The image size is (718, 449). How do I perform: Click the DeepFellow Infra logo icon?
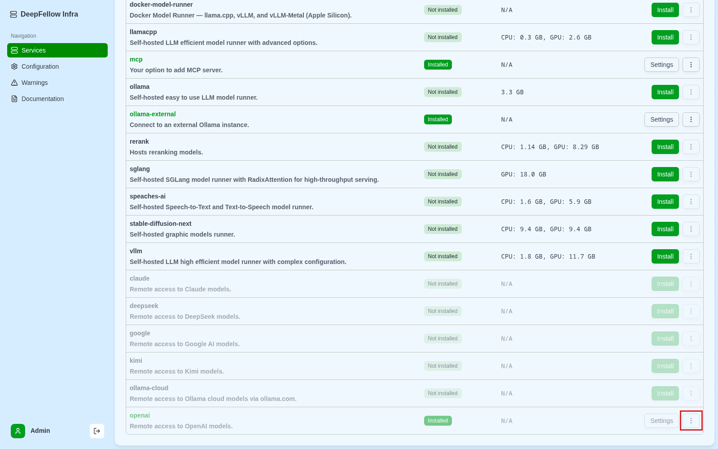(x=13, y=14)
